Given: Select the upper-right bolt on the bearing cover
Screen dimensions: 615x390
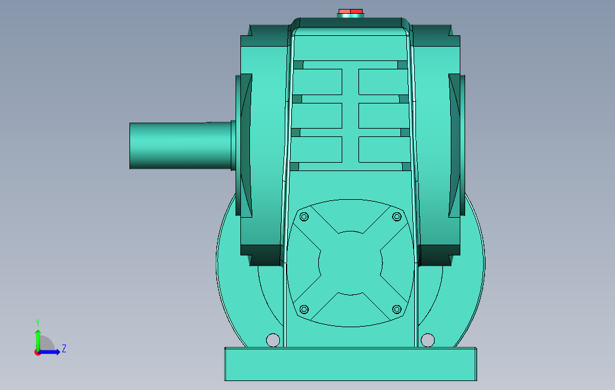Looking at the screenshot, I should pos(397,217).
